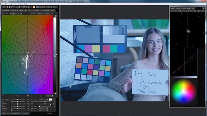Switch to the 2D Curves tab
Viewport: 207px width, 116px height.
click(45, 10)
